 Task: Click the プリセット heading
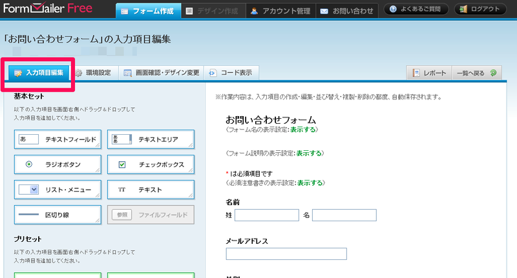[28, 239]
